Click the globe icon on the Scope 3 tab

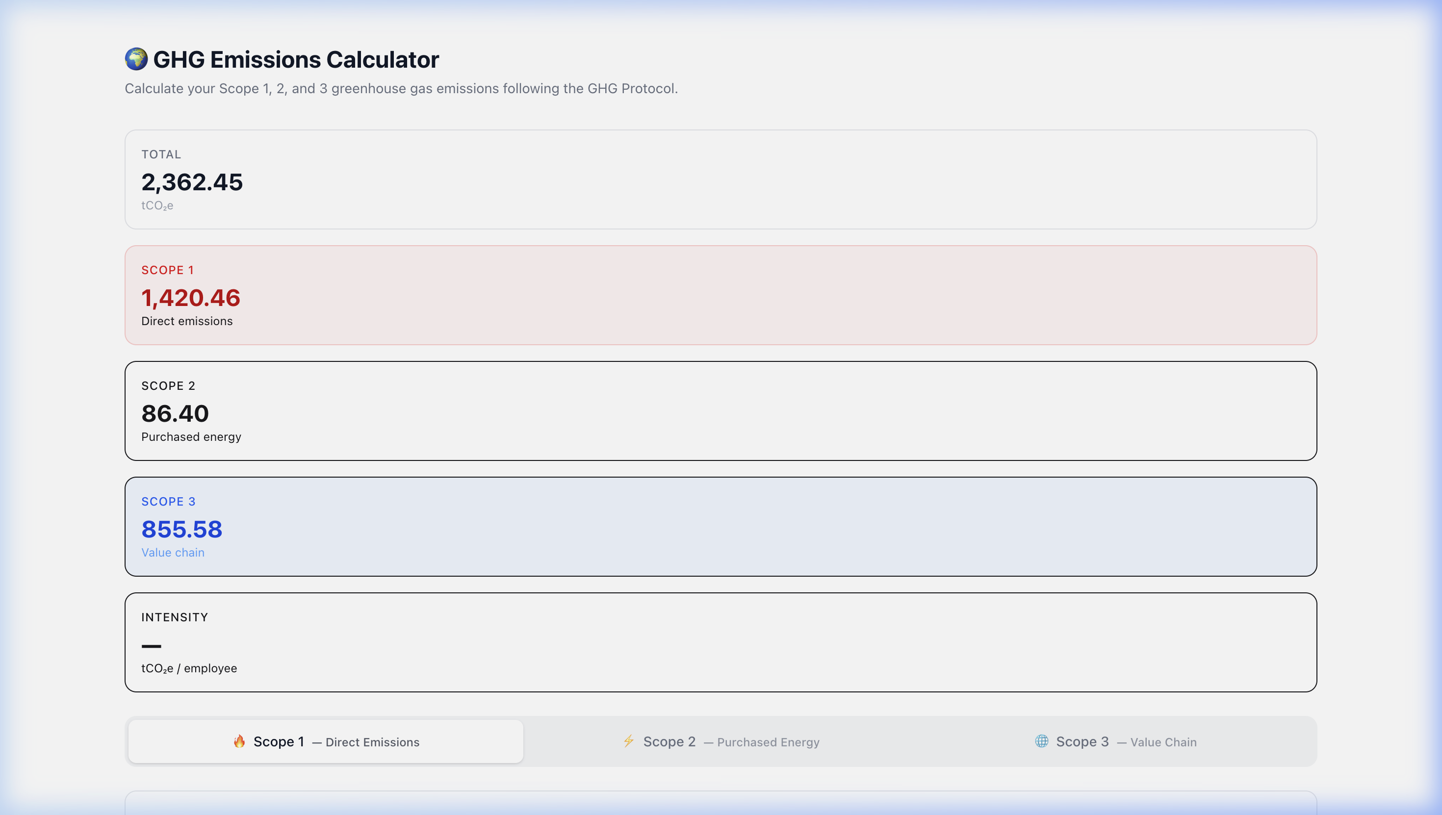coord(1041,741)
